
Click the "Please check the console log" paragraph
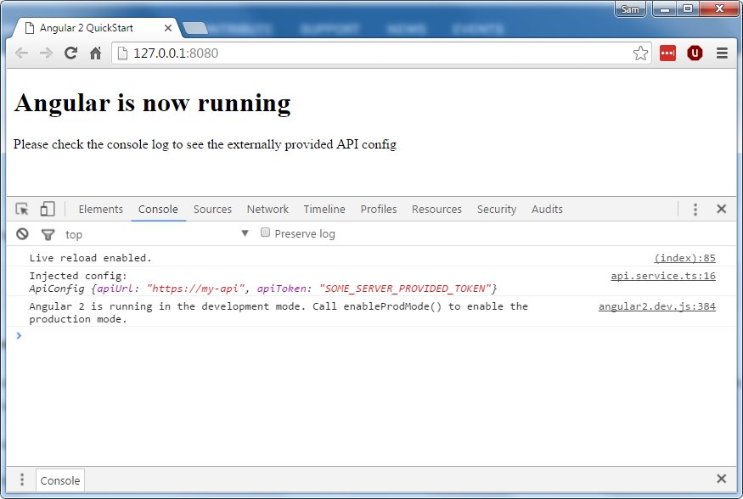[x=205, y=144]
